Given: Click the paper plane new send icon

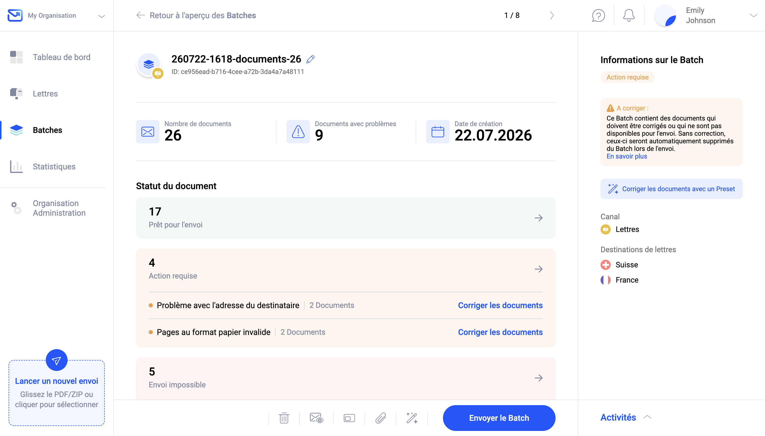Looking at the screenshot, I should click(x=56, y=360).
